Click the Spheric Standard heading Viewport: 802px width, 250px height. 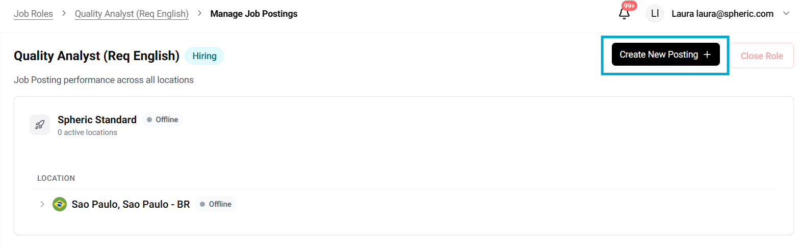click(97, 120)
